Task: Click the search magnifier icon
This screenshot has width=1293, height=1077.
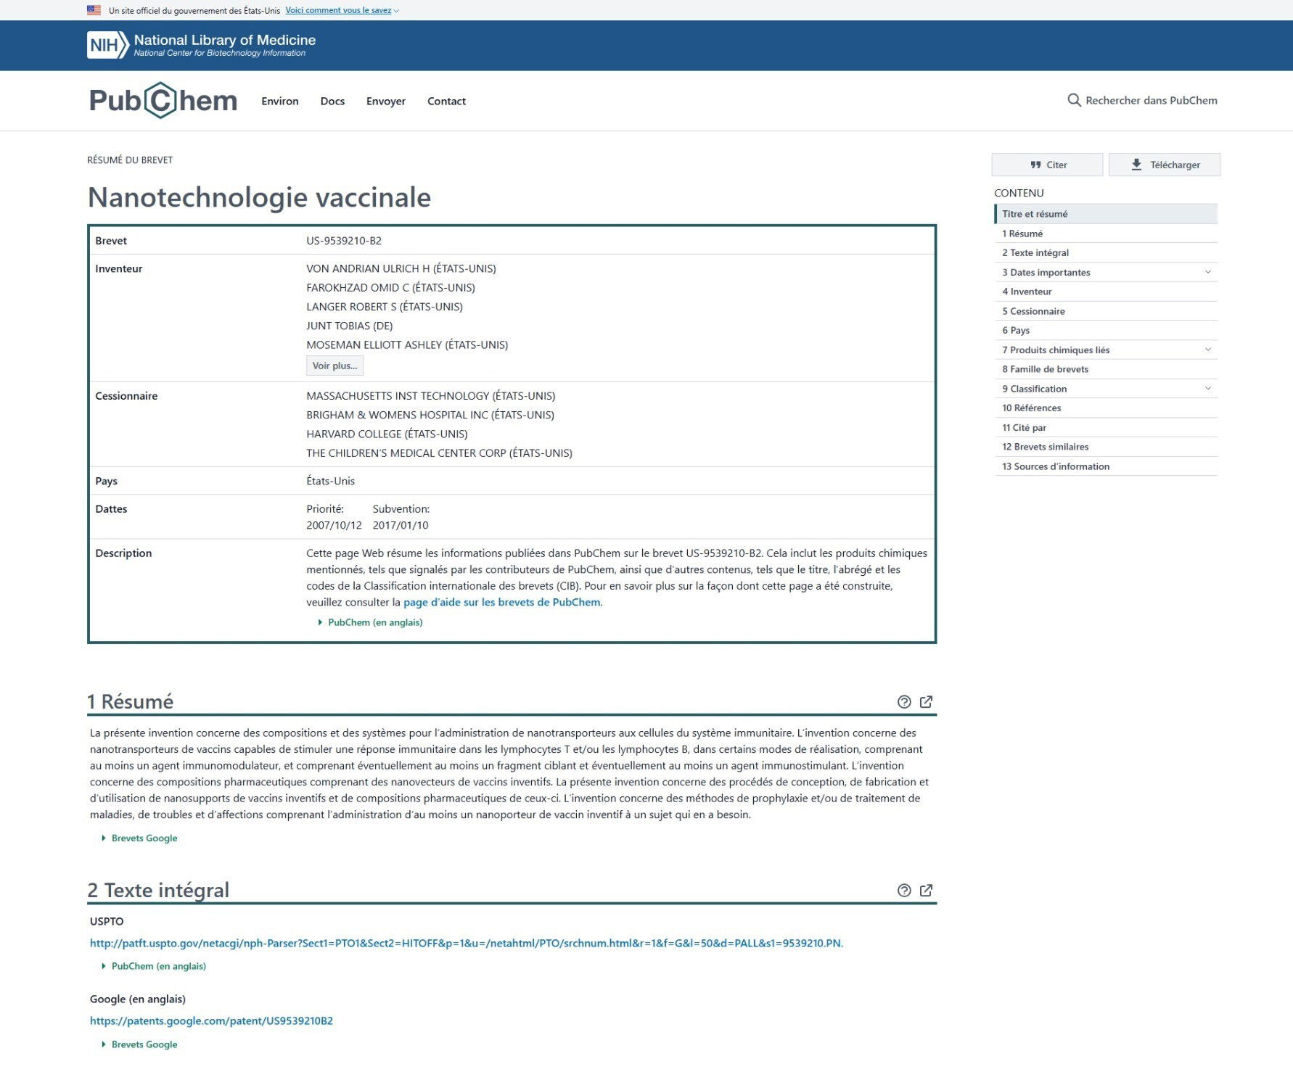Action: coord(1074,100)
